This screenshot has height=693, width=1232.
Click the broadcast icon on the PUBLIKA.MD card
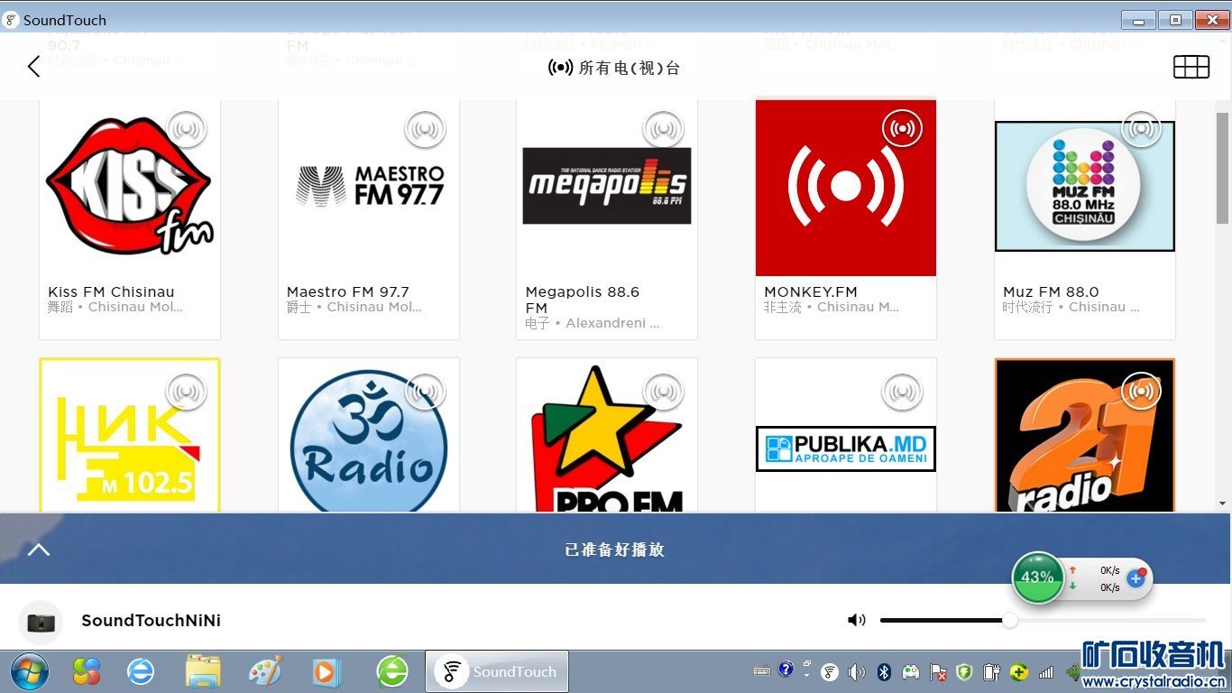pos(902,392)
